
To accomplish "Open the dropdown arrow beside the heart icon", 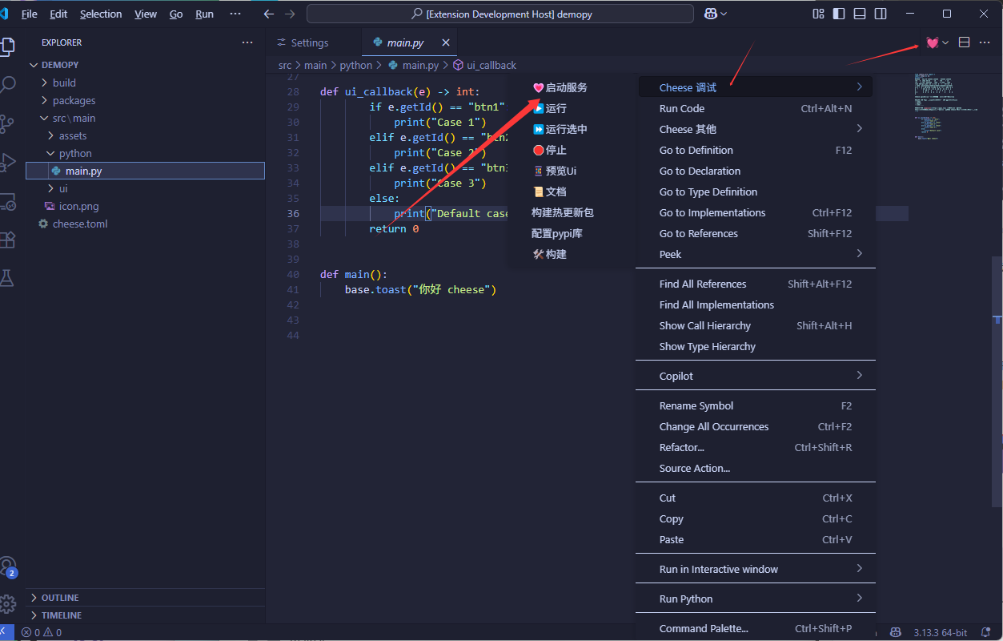I will click(x=945, y=42).
